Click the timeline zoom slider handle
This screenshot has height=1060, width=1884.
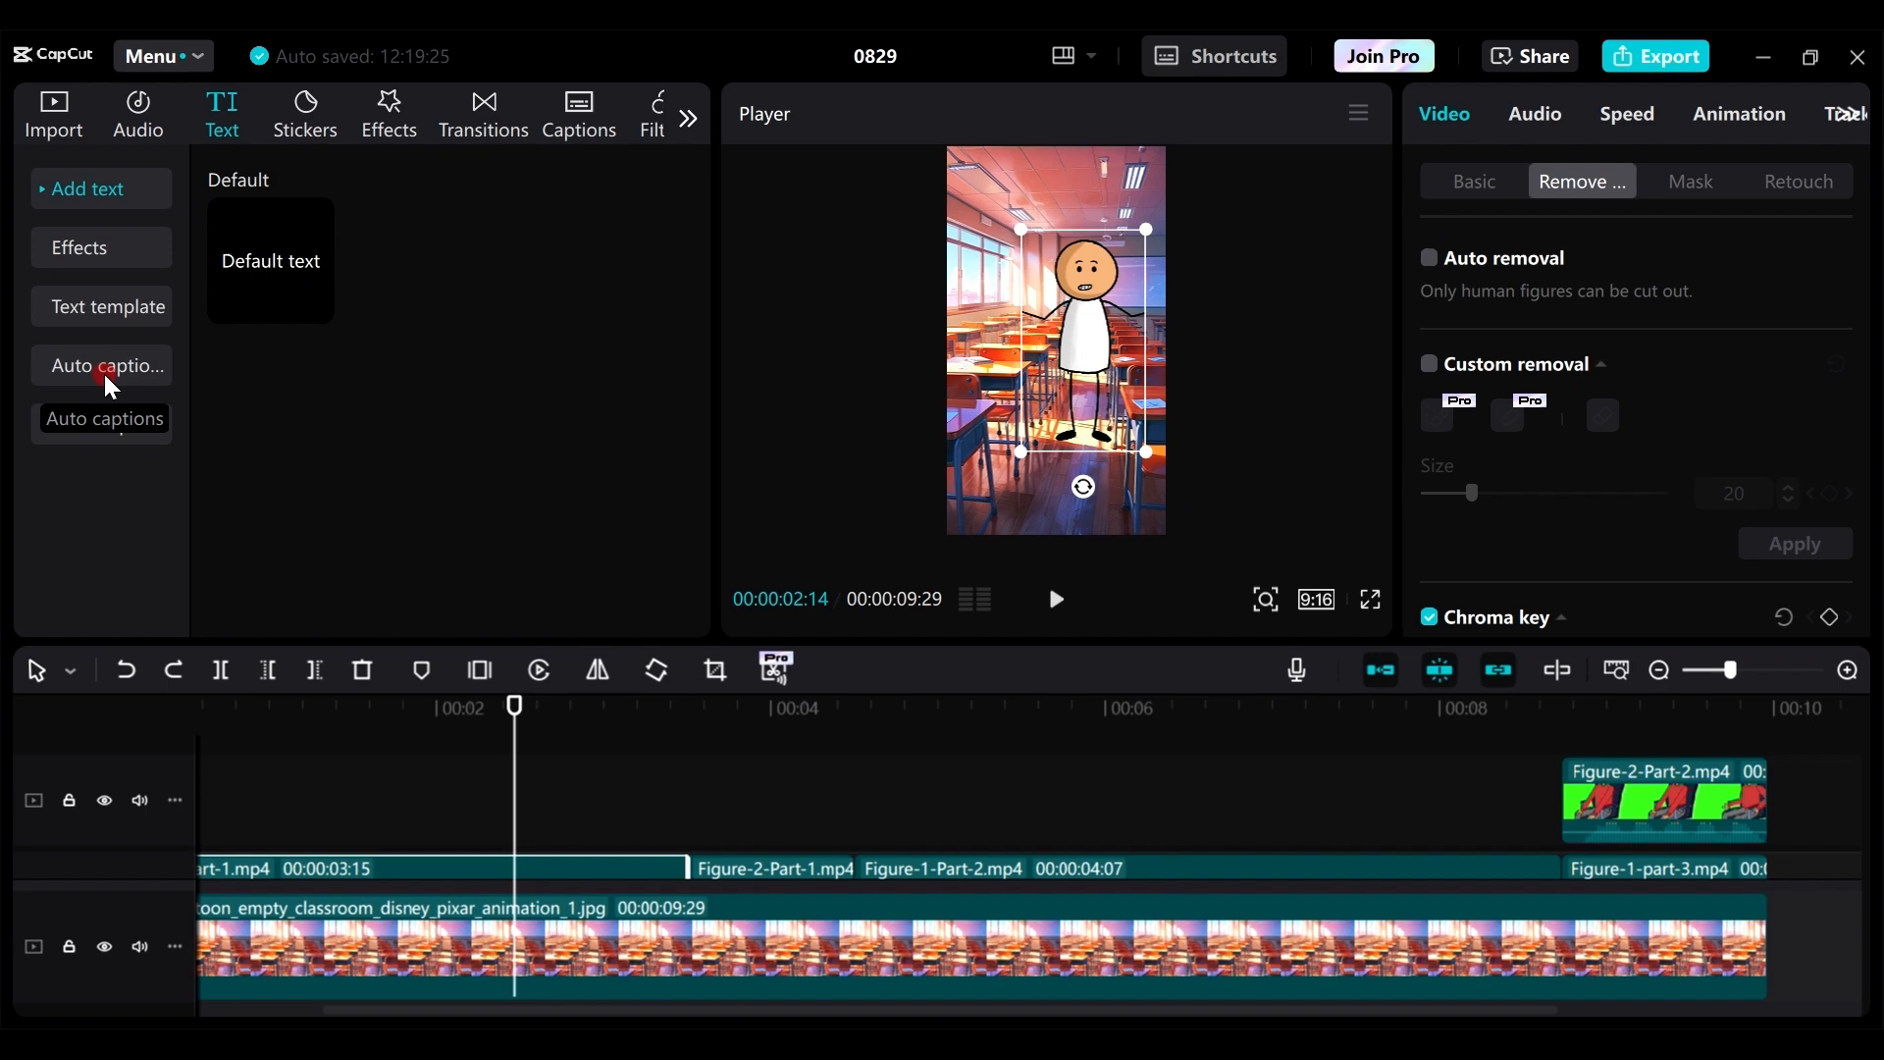point(1730,670)
